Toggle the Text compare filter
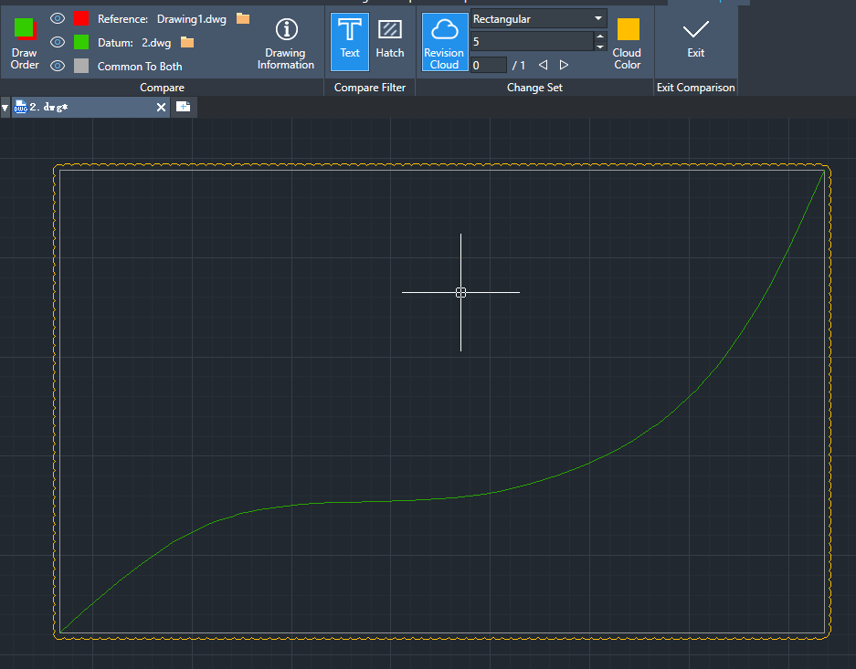 coord(350,42)
